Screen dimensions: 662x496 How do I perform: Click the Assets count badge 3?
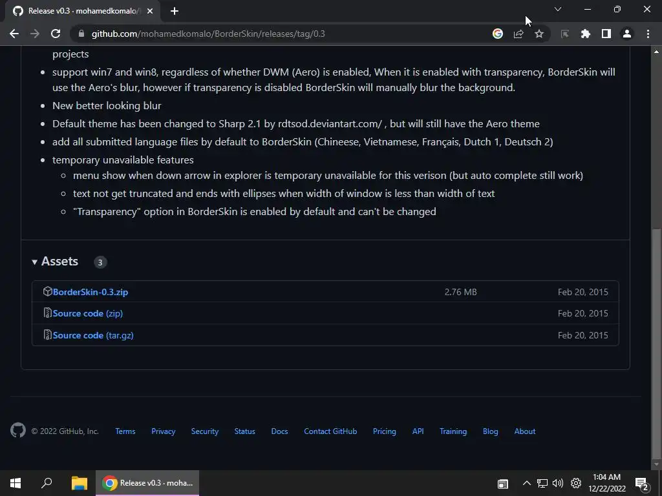click(100, 262)
